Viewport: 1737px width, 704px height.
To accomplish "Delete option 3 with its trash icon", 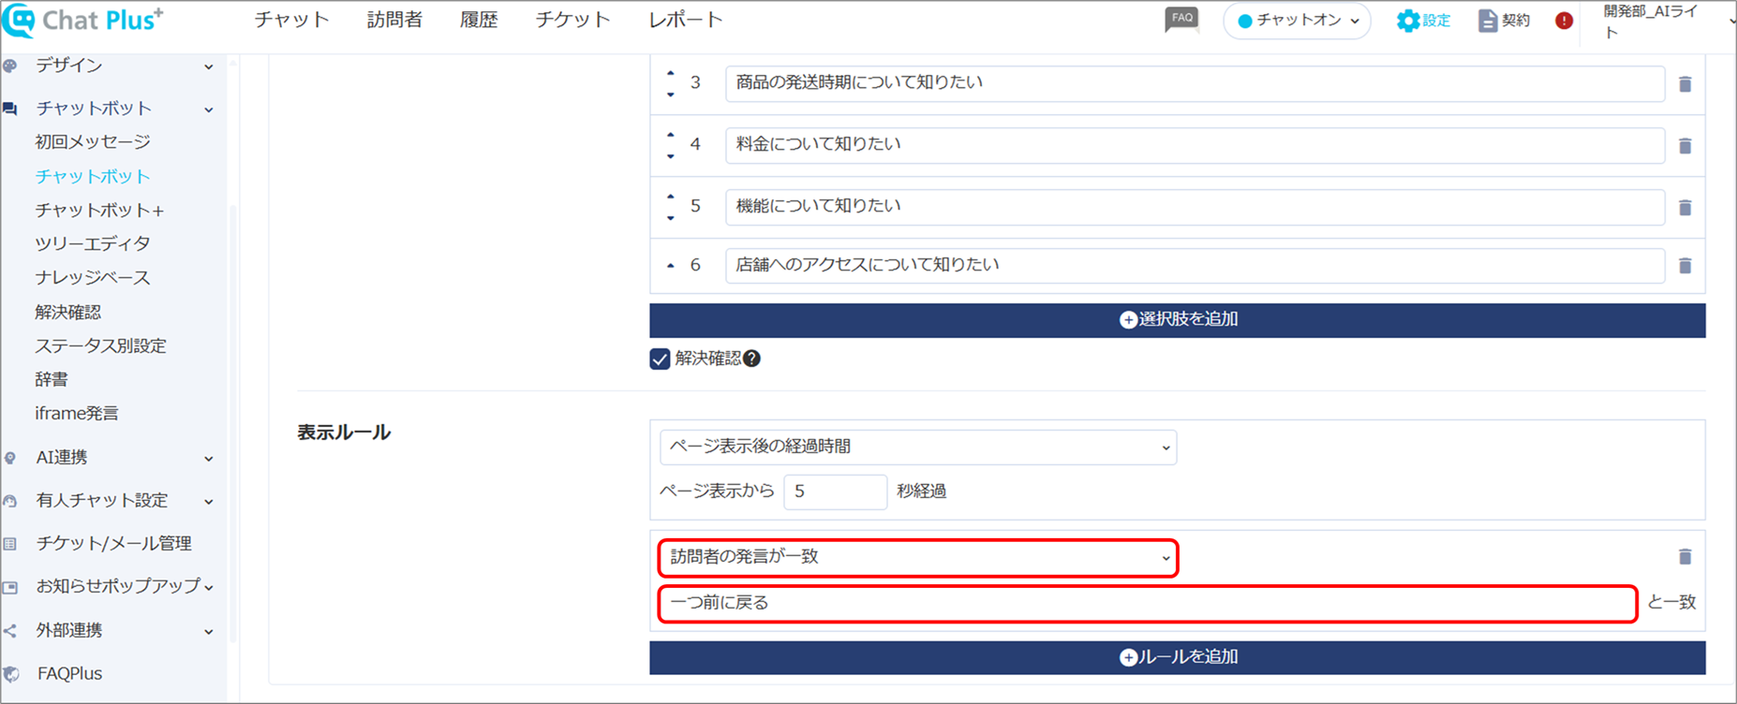I will tap(1685, 84).
